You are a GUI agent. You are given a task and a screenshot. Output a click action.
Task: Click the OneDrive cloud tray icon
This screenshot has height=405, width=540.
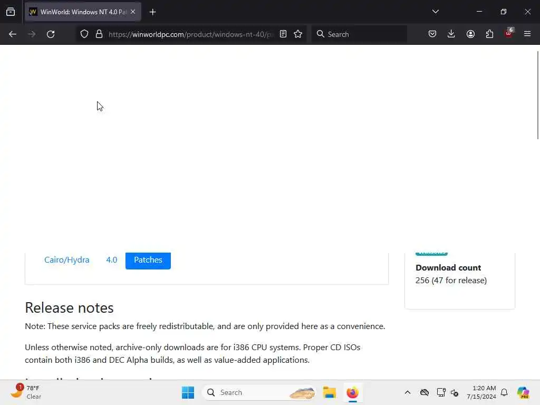(425, 392)
